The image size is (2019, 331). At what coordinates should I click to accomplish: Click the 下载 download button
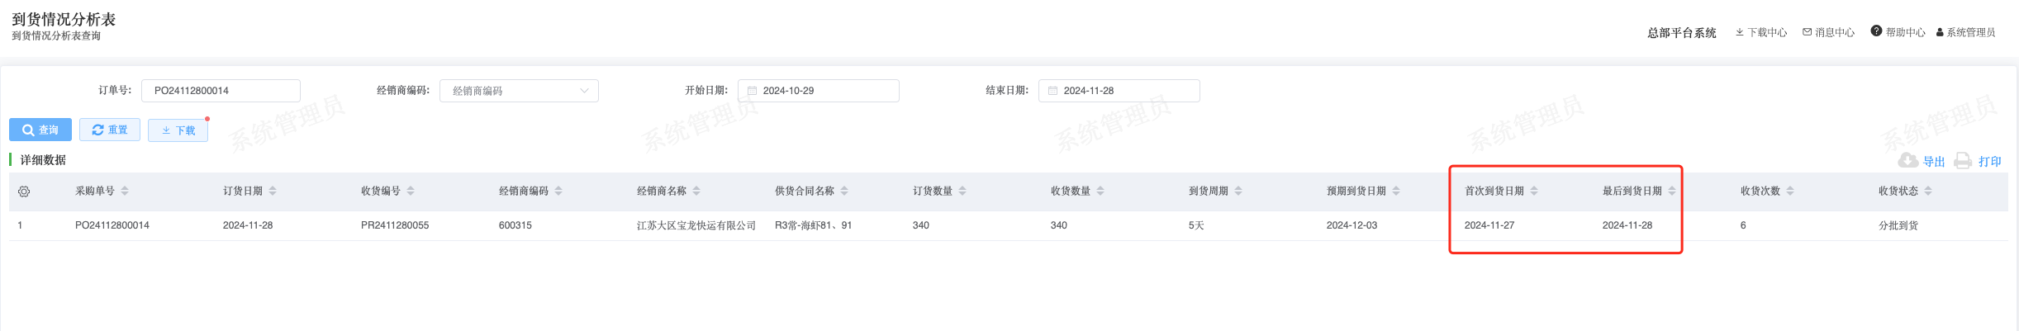coord(178,130)
